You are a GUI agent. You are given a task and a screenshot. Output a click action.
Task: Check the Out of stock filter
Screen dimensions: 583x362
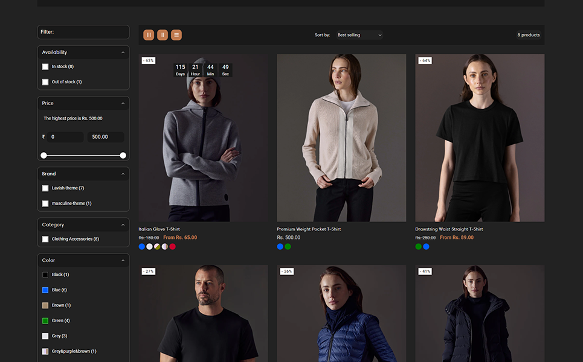coord(45,82)
